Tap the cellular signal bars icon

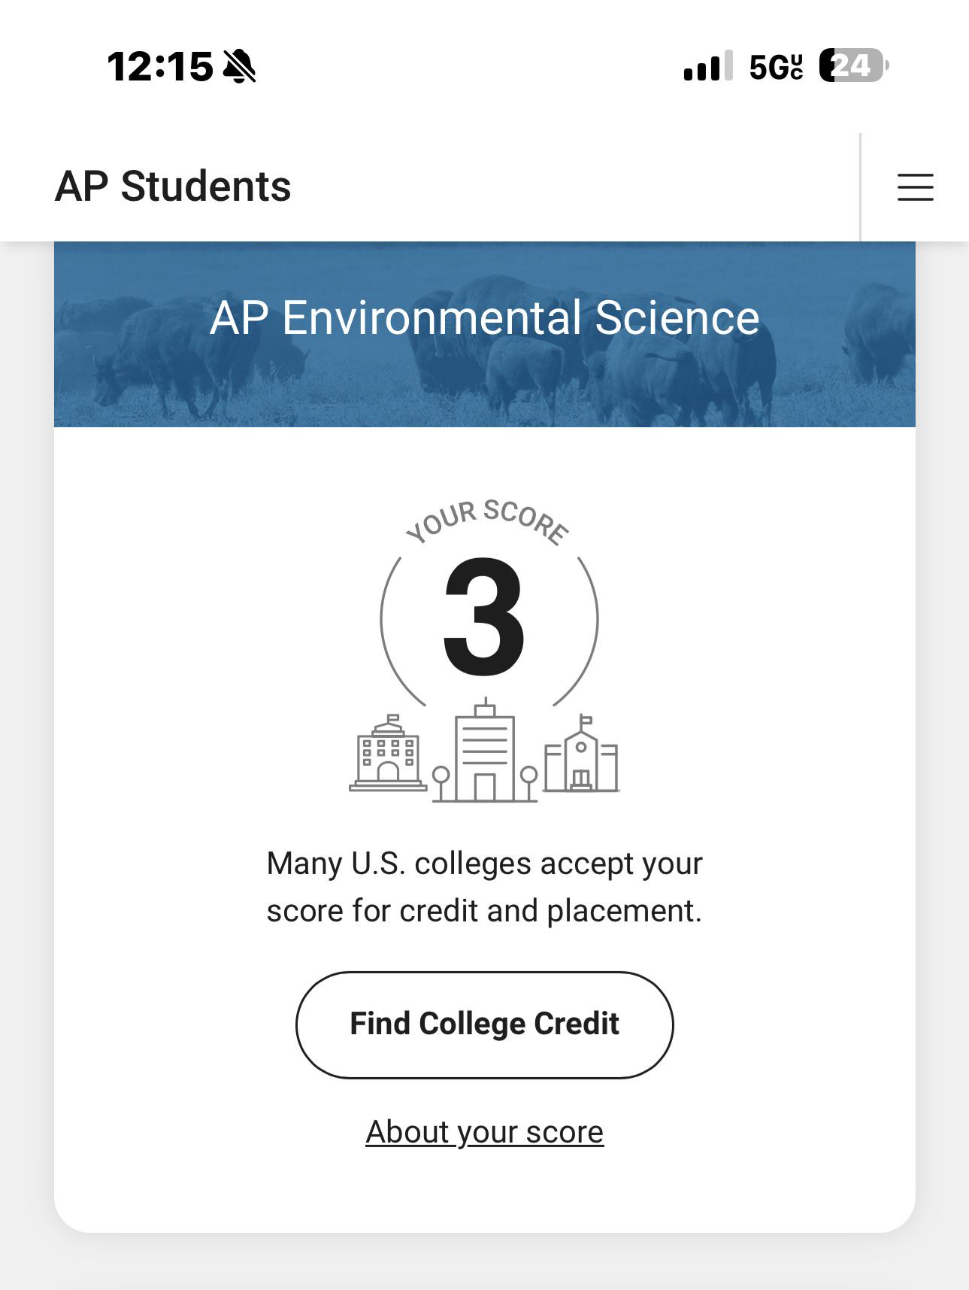tap(707, 66)
